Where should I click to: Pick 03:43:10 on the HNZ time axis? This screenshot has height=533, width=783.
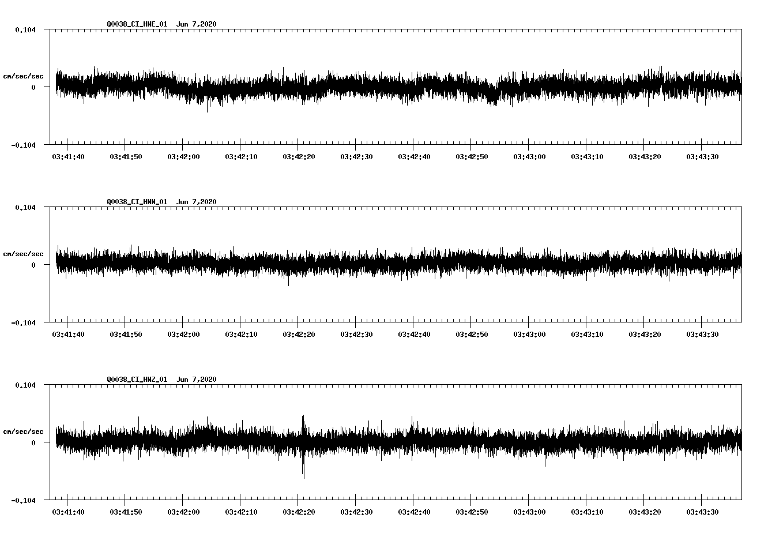[x=587, y=512]
